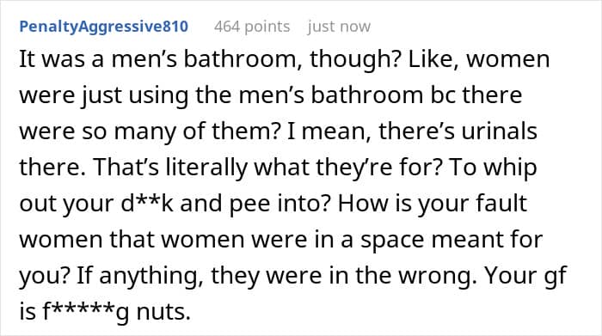Click the line beginning 'there. That's literally'

(278, 168)
